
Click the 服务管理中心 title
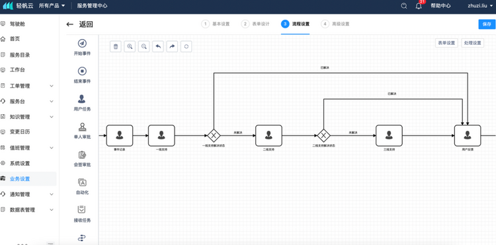click(x=92, y=6)
